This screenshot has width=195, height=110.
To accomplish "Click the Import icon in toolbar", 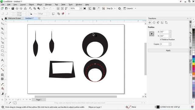I will [58, 9].
